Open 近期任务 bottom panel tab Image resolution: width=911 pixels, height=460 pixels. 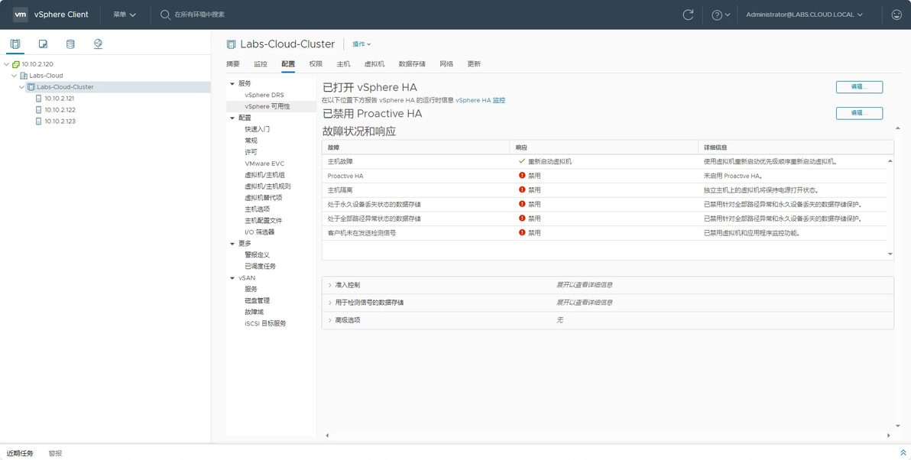pyautogui.click(x=20, y=453)
